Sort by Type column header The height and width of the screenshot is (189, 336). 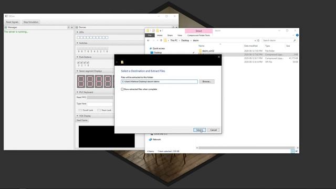[267, 46]
